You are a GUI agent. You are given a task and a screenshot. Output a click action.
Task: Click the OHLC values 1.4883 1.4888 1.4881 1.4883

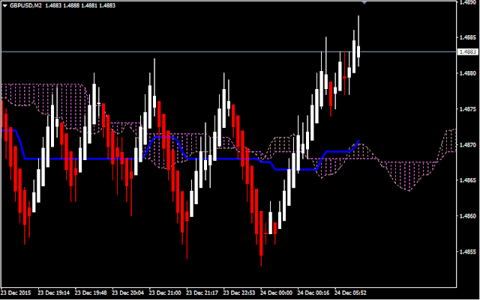click(x=80, y=5)
